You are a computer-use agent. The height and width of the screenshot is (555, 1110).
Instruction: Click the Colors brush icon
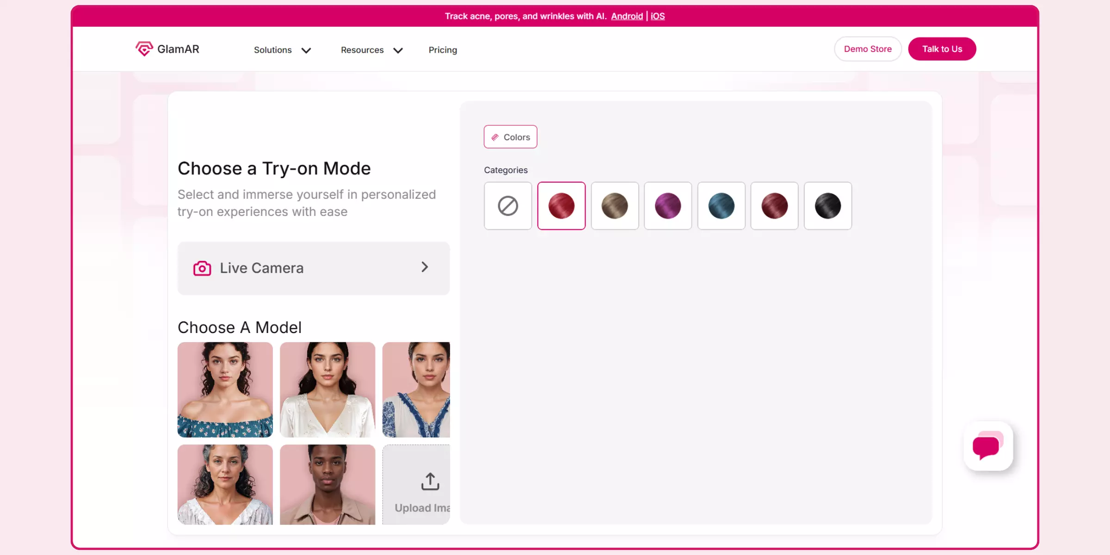tap(495, 137)
